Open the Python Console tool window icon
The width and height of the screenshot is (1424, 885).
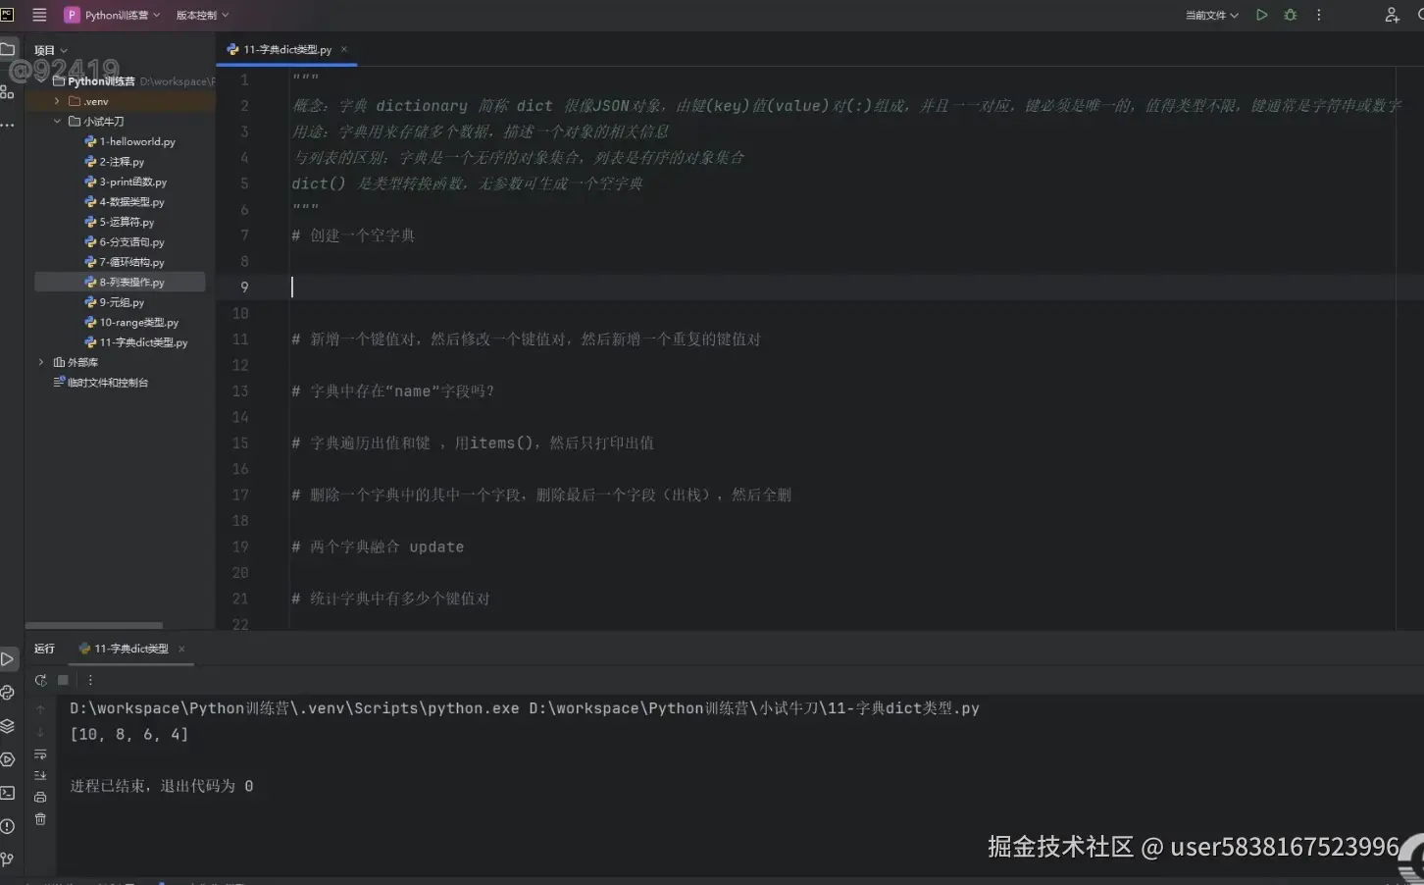(x=9, y=693)
